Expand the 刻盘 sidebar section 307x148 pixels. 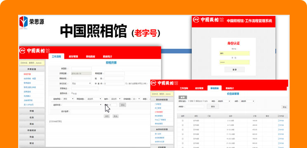32,137
